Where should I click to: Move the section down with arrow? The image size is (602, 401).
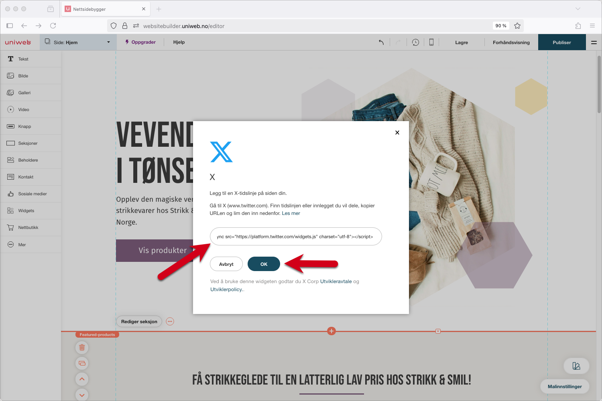click(x=82, y=395)
